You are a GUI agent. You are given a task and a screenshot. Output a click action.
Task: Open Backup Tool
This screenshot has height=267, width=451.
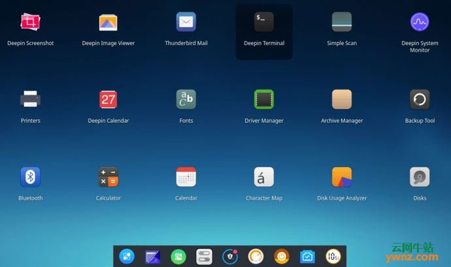coord(420,99)
